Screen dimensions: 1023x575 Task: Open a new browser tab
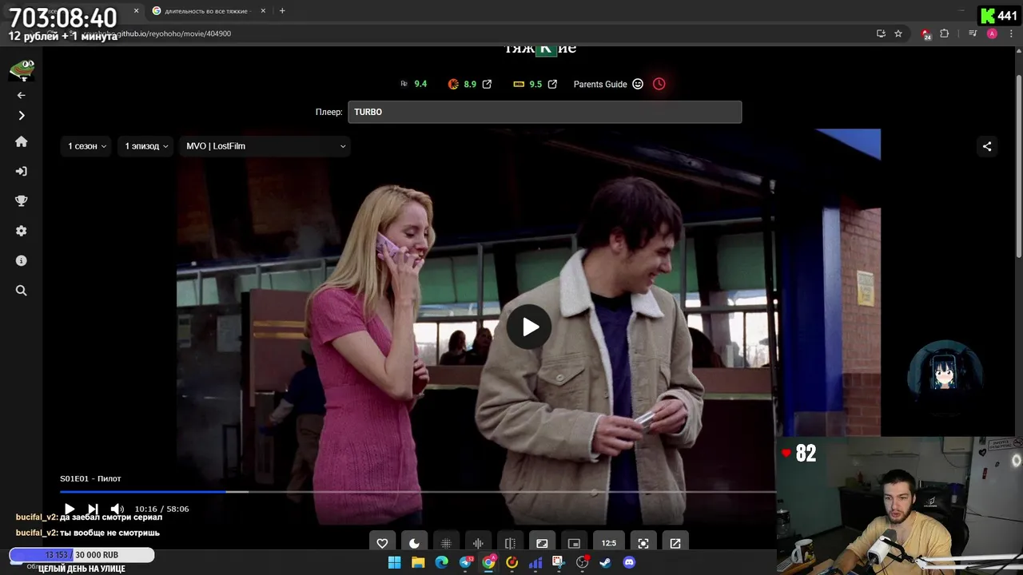(x=282, y=11)
